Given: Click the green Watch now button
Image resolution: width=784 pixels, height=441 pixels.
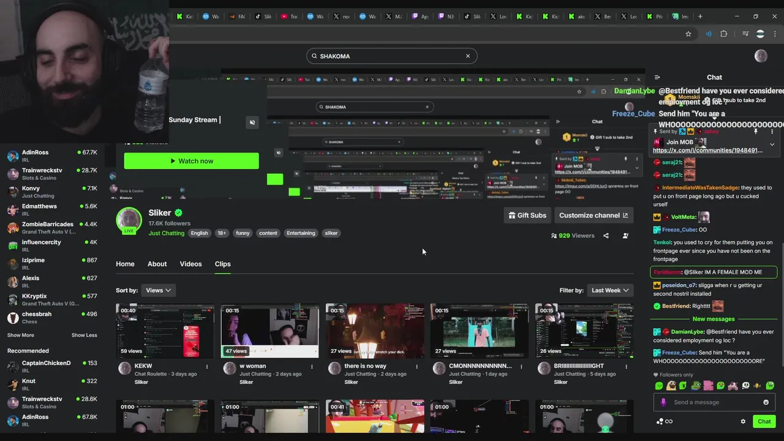Looking at the screenshot, I should click(x=191, y=161).
